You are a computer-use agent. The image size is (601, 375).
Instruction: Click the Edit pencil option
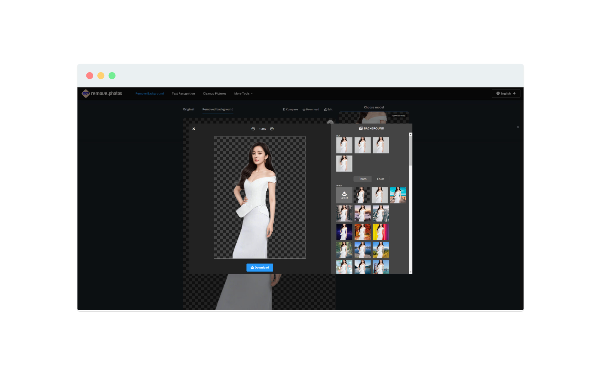coord(328,109)
